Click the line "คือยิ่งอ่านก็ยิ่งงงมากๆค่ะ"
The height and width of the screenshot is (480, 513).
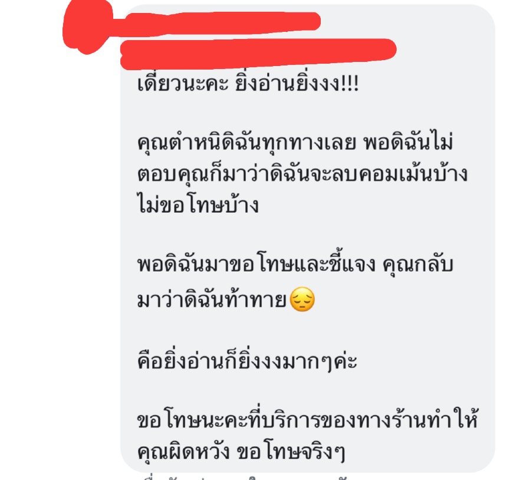(x=247, y=360)
